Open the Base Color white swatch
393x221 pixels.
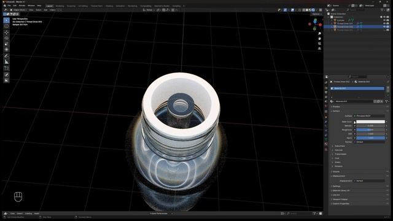(x=370, y=122)
